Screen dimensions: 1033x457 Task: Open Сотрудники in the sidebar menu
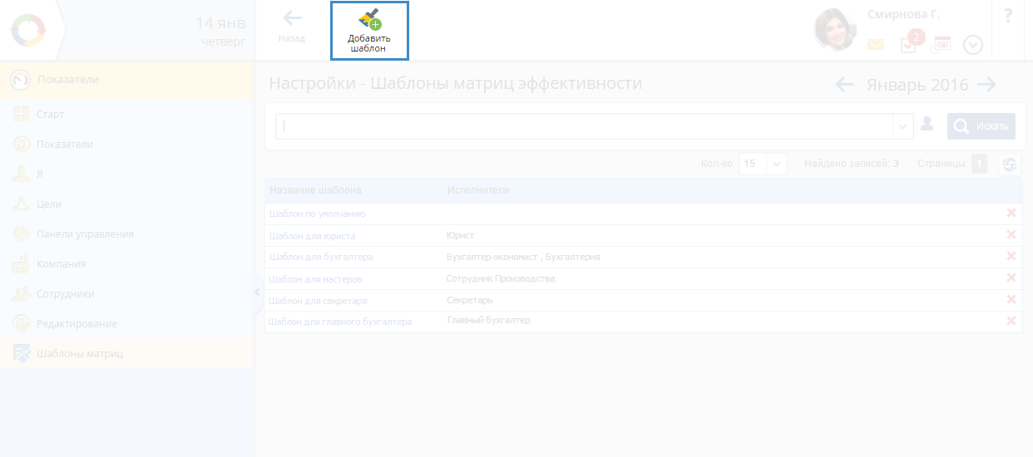pyautogui.click(x=65, y=293)
